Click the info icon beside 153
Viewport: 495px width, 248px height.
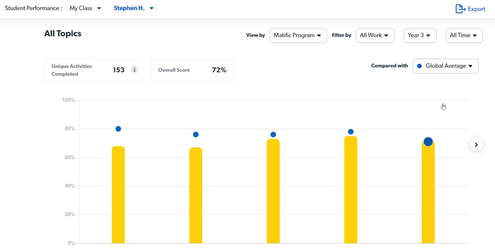click(134, 70)
